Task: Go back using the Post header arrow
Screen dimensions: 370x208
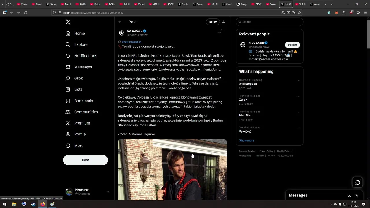Action: pyautogui.click(x=120, y=22)
